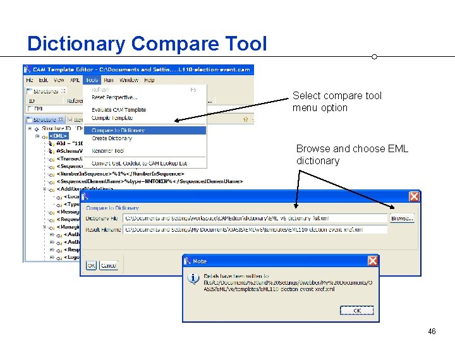Viewport: 455px width, 341px height.
Task: Select the <Loca child element
Action: [71, 196]
